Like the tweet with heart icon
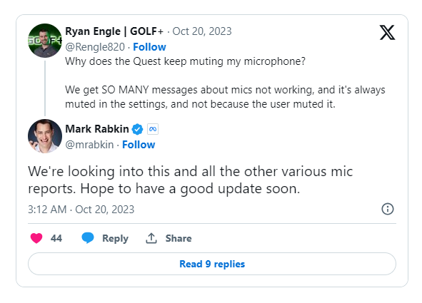 pyautogui.click(x=36, y=238)
